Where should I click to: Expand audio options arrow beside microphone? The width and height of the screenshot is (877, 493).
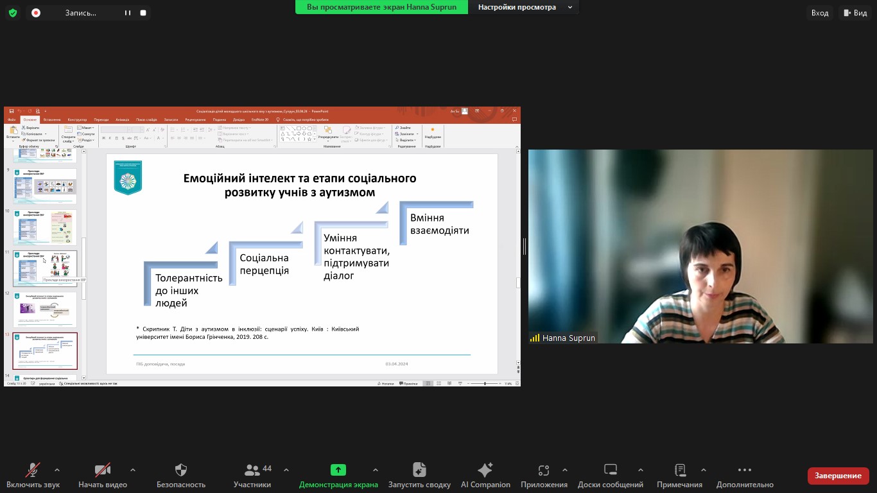pyautogui.click(x=57, y=470)
